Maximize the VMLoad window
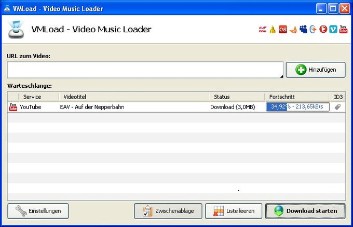 tap(333, 9)
